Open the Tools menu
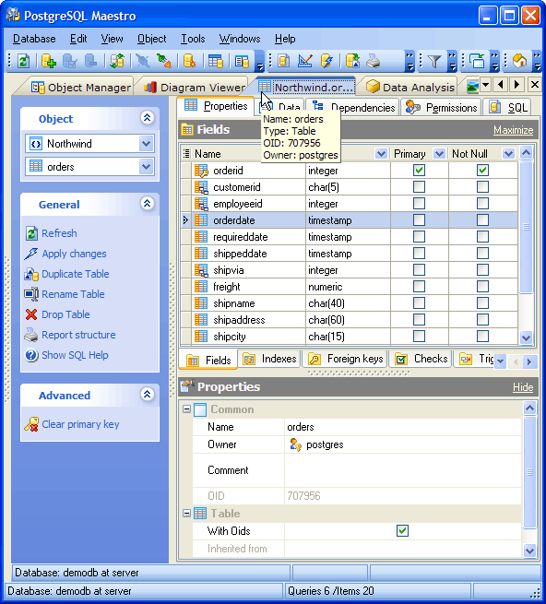This screenshot has width=546, height=604. 193,39
